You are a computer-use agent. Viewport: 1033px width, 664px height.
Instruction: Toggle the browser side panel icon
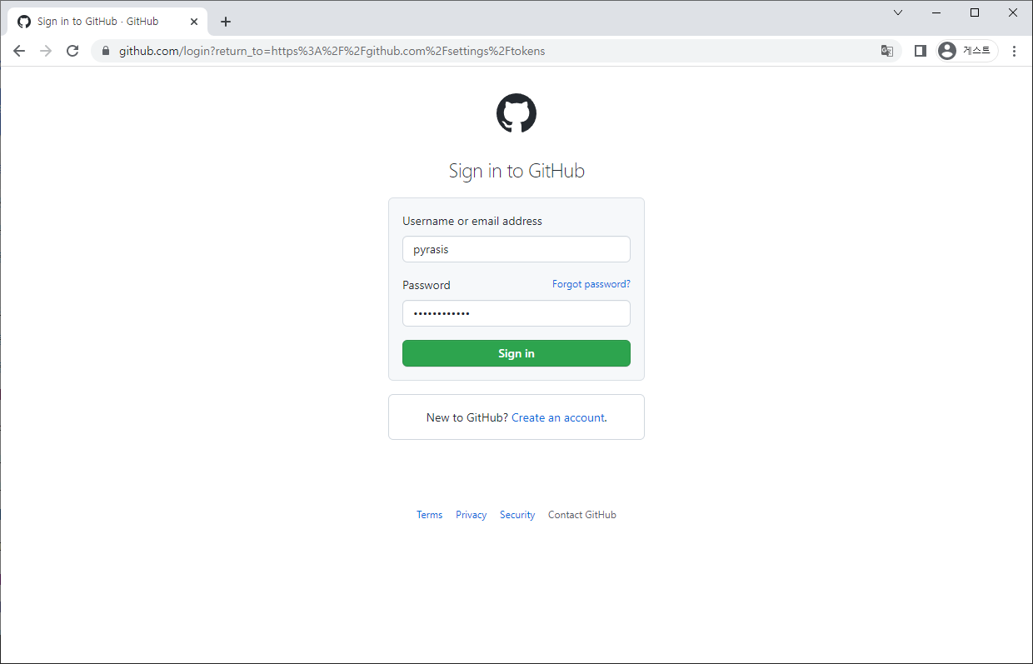(920, 51)
